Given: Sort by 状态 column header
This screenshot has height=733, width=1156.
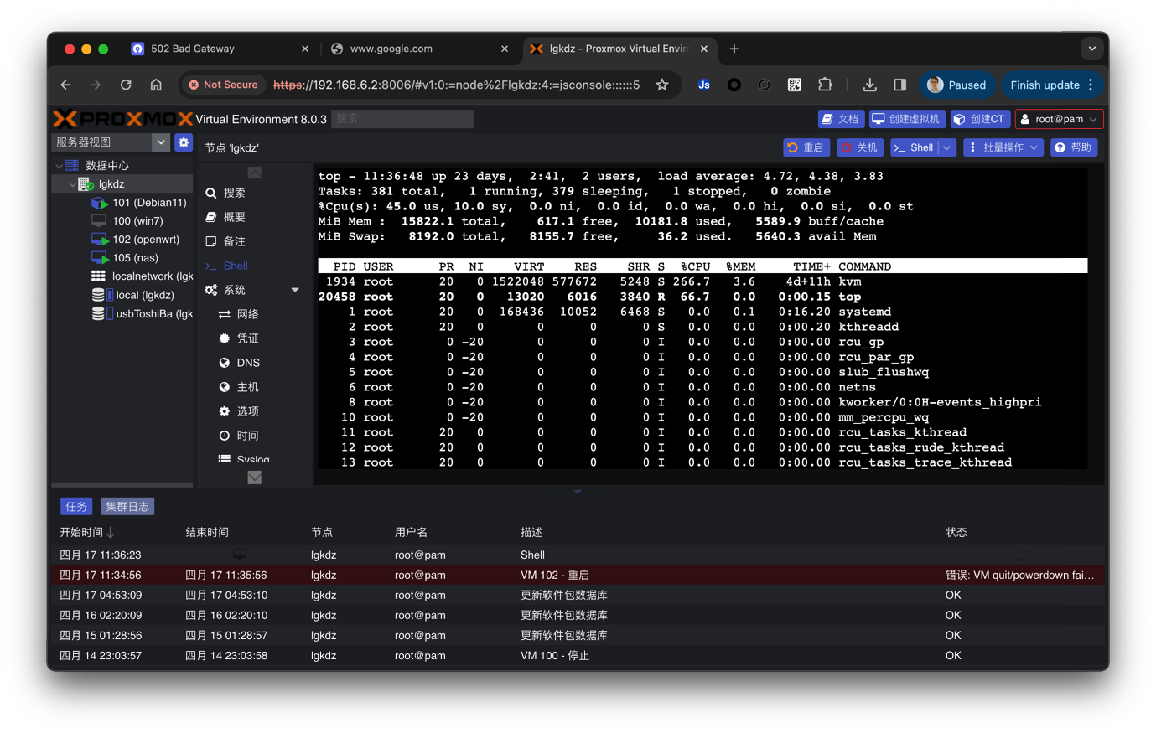Looking at the screenshot, I should click(956, 532).
